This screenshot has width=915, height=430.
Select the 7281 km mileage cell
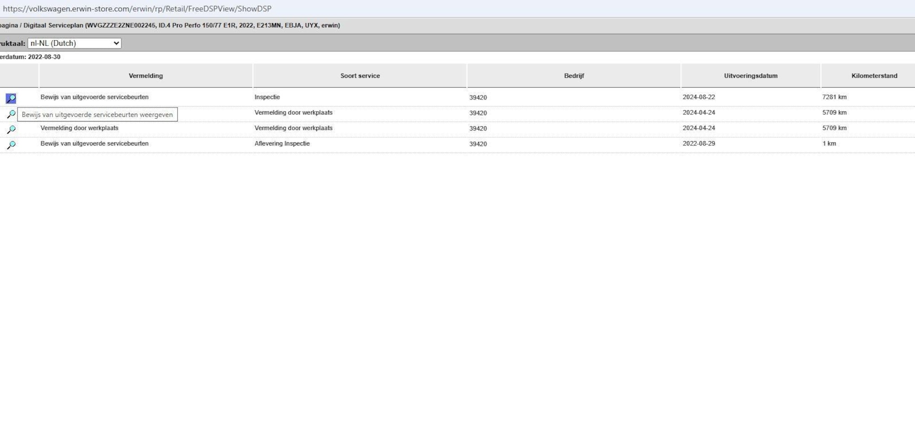click(834, 97)
